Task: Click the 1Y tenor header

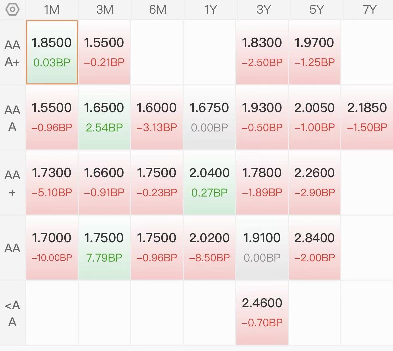Action: pyautogui.click(x=210, y=10)
